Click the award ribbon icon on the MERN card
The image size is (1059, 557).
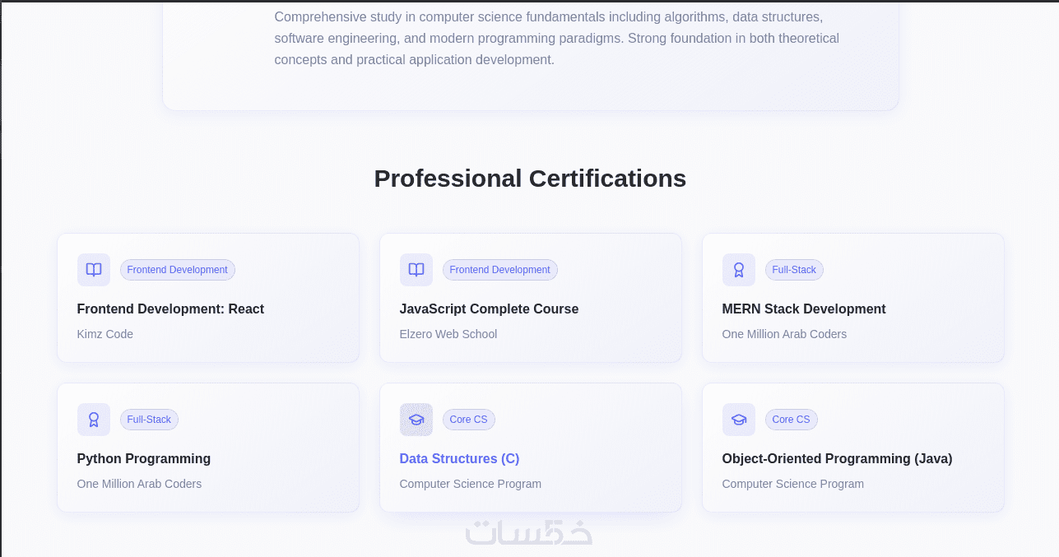(x=739, y=270)
